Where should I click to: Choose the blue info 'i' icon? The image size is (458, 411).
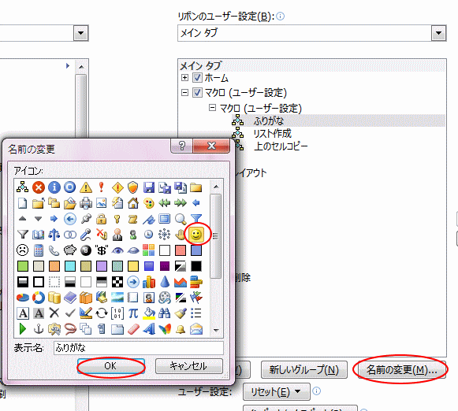pyautogui.click(x=54, y=187)
